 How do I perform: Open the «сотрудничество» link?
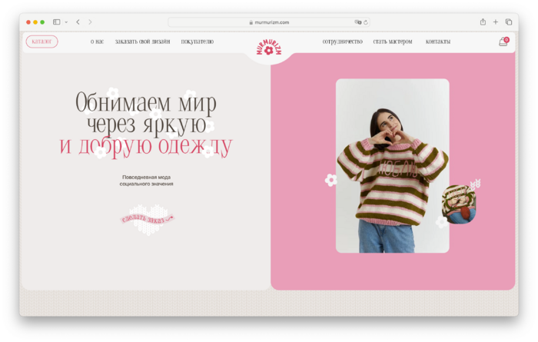point(342,42)
